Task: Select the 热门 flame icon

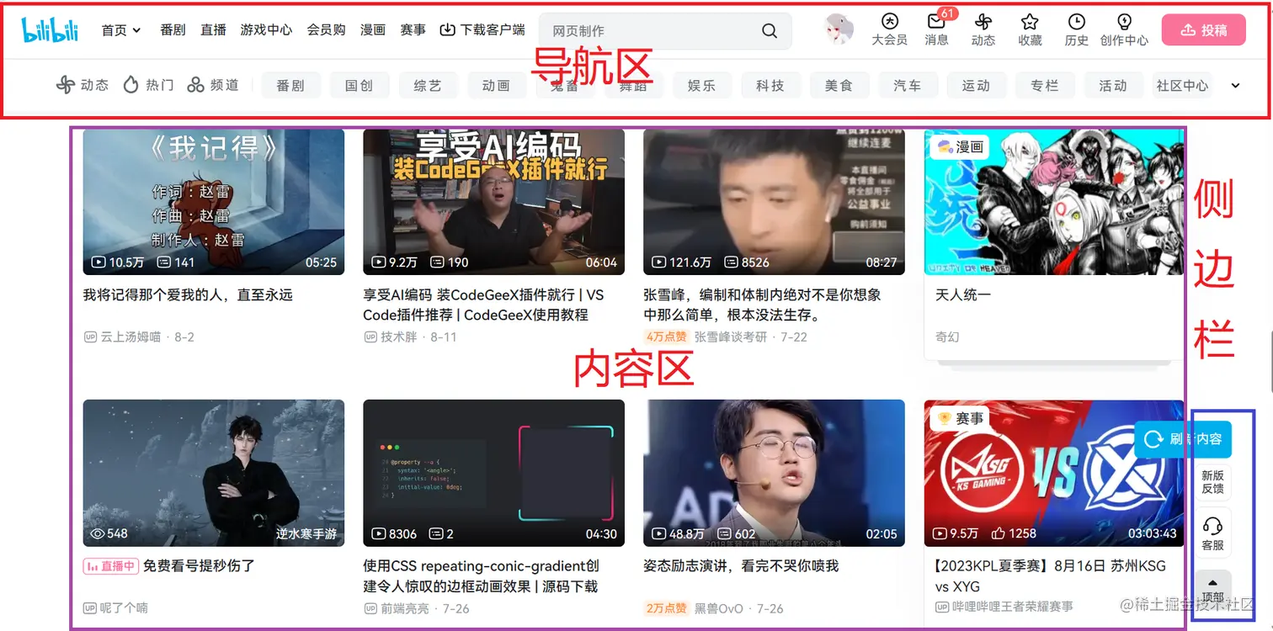Action: (131, 84)
